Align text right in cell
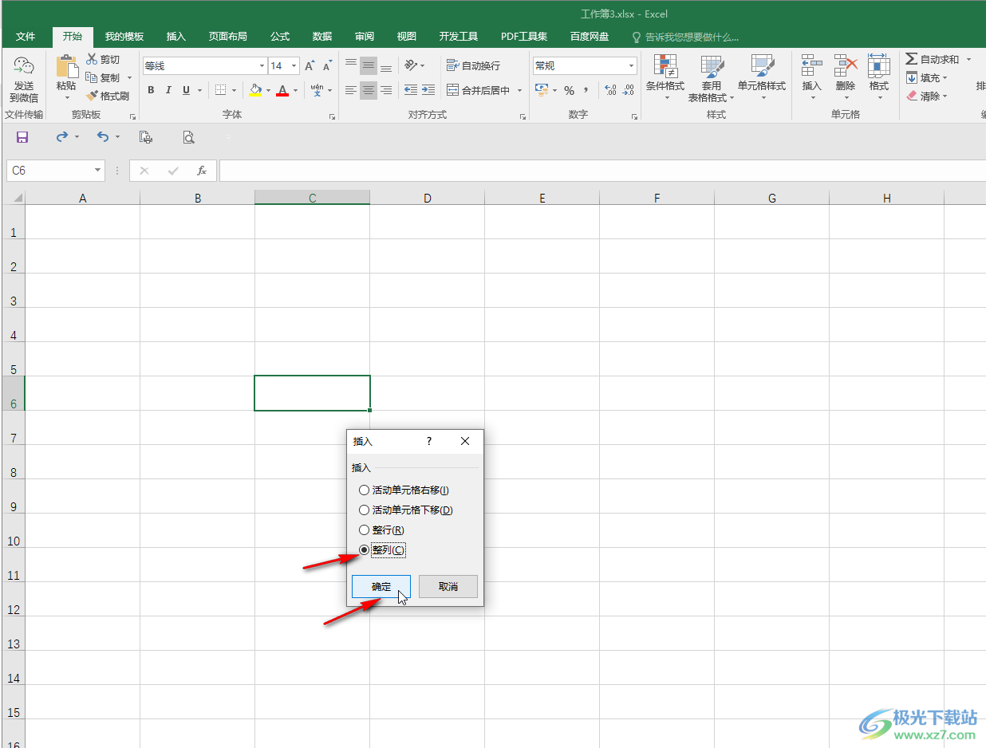986x748 pixels. 386,90
